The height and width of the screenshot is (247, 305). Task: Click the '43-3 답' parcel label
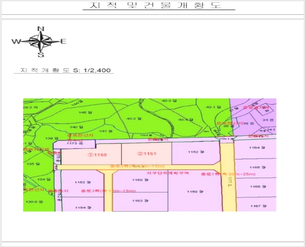169,101
